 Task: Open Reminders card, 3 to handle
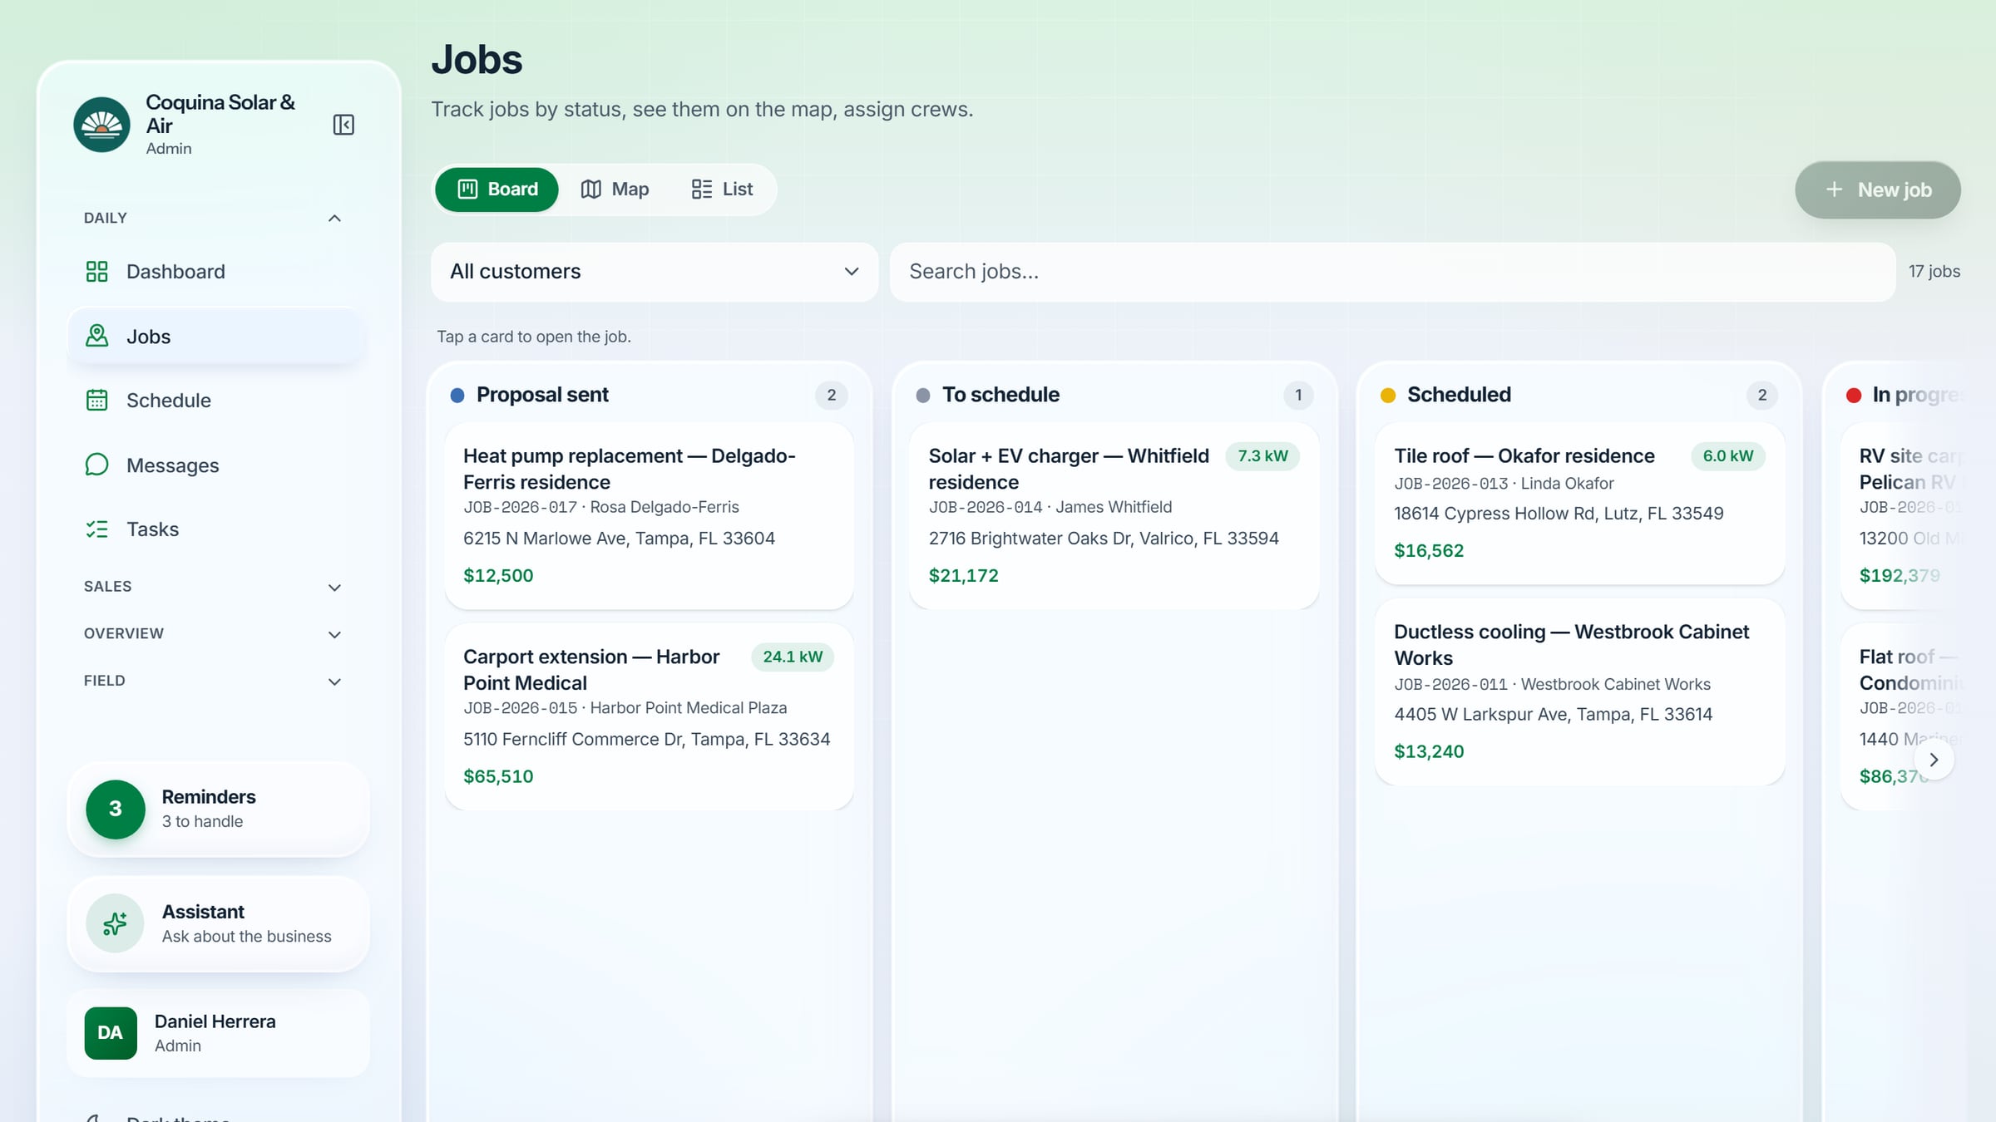219,809
